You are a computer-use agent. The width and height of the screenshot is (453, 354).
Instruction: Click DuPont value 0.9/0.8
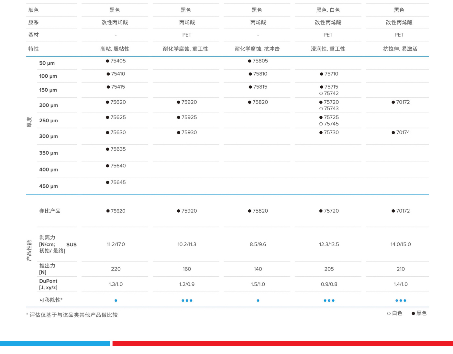pyautogui.click(x=329, y=284)
